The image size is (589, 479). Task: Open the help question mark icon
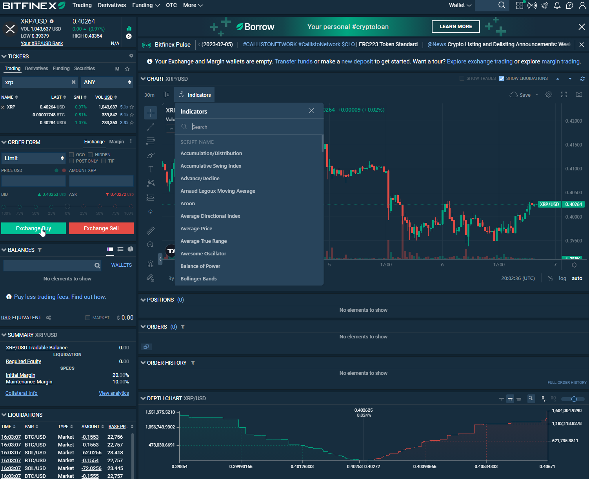(569, 5)
